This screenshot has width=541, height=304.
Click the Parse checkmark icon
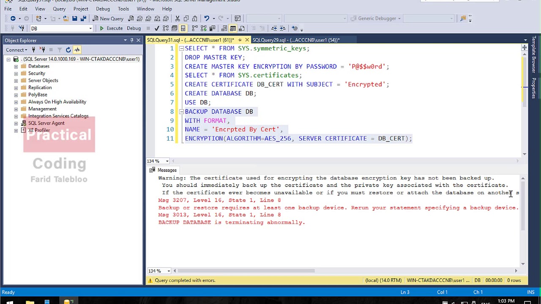coord(157,28)
